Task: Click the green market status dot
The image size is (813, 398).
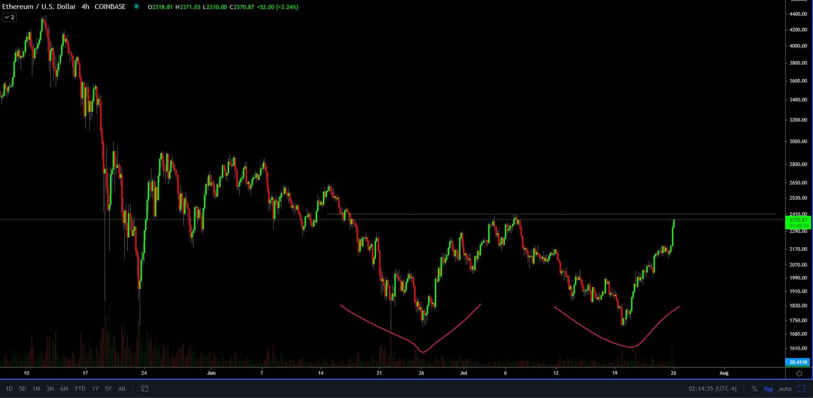Action: [137, 7]
